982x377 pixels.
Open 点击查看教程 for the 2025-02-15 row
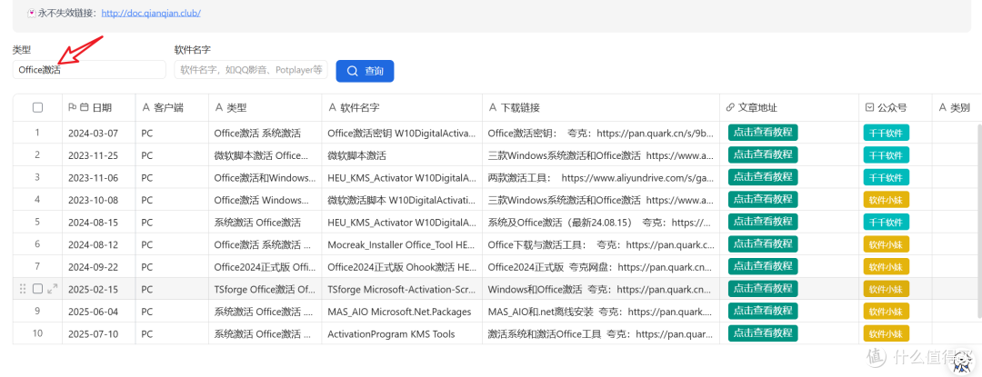[x=763, y=288]
